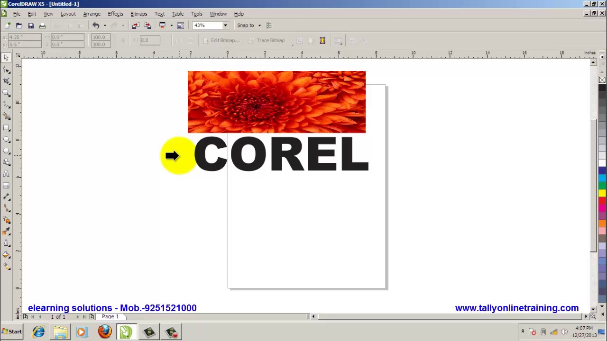Import a file
The height and width of the screenshot is (341, 607).
point(136,26)
